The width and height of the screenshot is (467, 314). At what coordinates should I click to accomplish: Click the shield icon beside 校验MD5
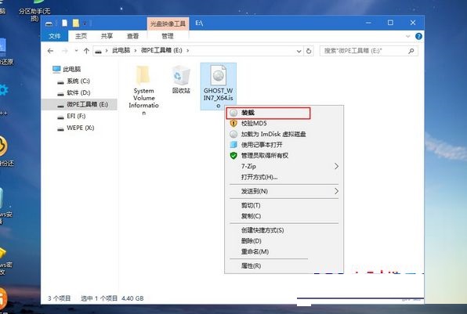[x=233, y=123]
